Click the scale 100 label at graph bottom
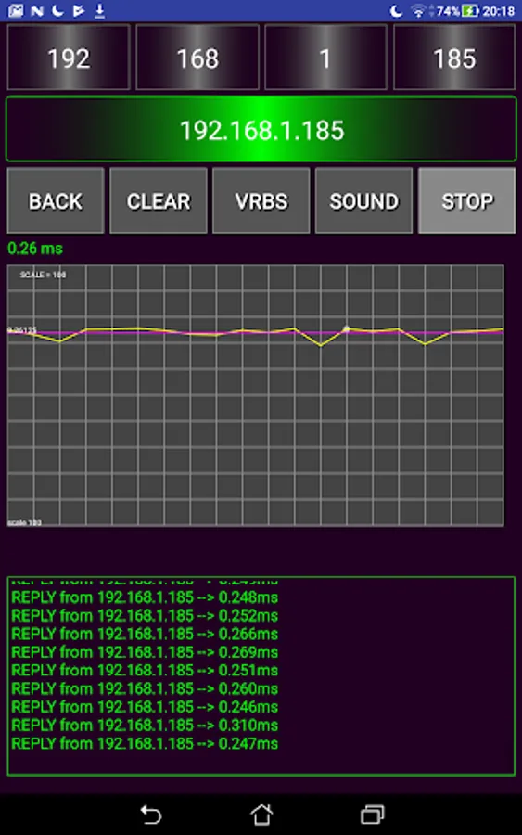This screenshot has height=835, width=522. [24, 522]
